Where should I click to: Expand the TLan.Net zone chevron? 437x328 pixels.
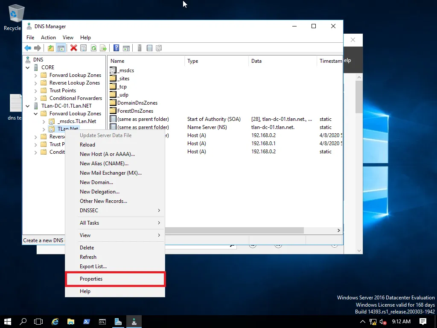44,129
